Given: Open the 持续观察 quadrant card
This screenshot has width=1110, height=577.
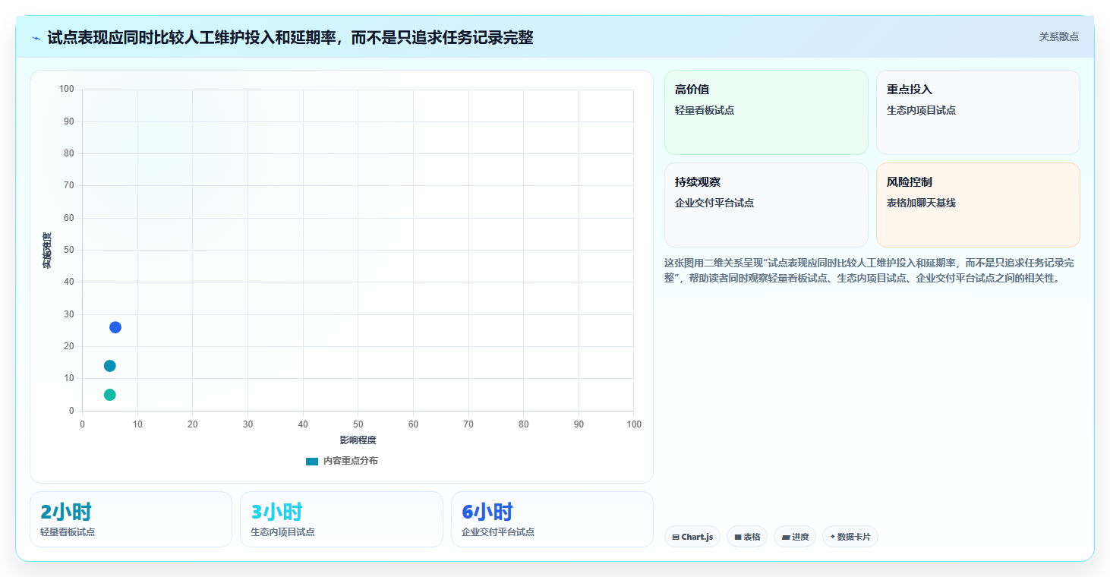Looking at the screenshot, I should pyautogui.click(x=766, y=205).
